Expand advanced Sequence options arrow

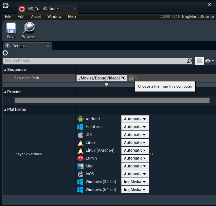107,84
